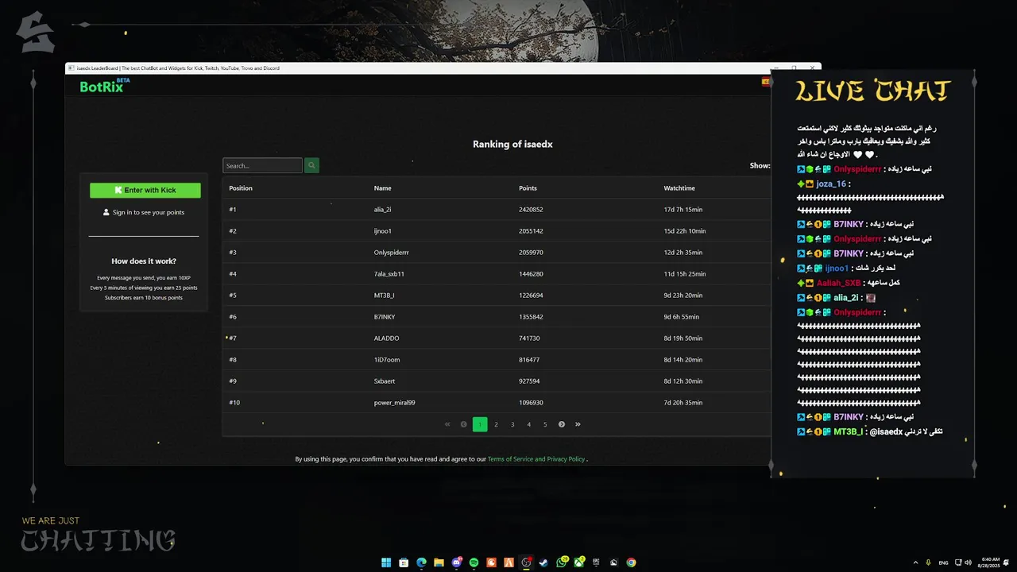Click the name ijnoo1 in rankings table
The width and height of the screenshot is (1017, 572).
(x=383, y=231)
